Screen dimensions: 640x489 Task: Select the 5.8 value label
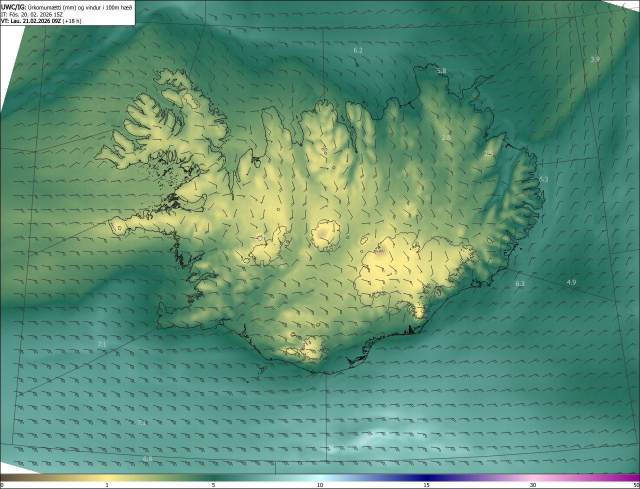(x=441, y=71)
